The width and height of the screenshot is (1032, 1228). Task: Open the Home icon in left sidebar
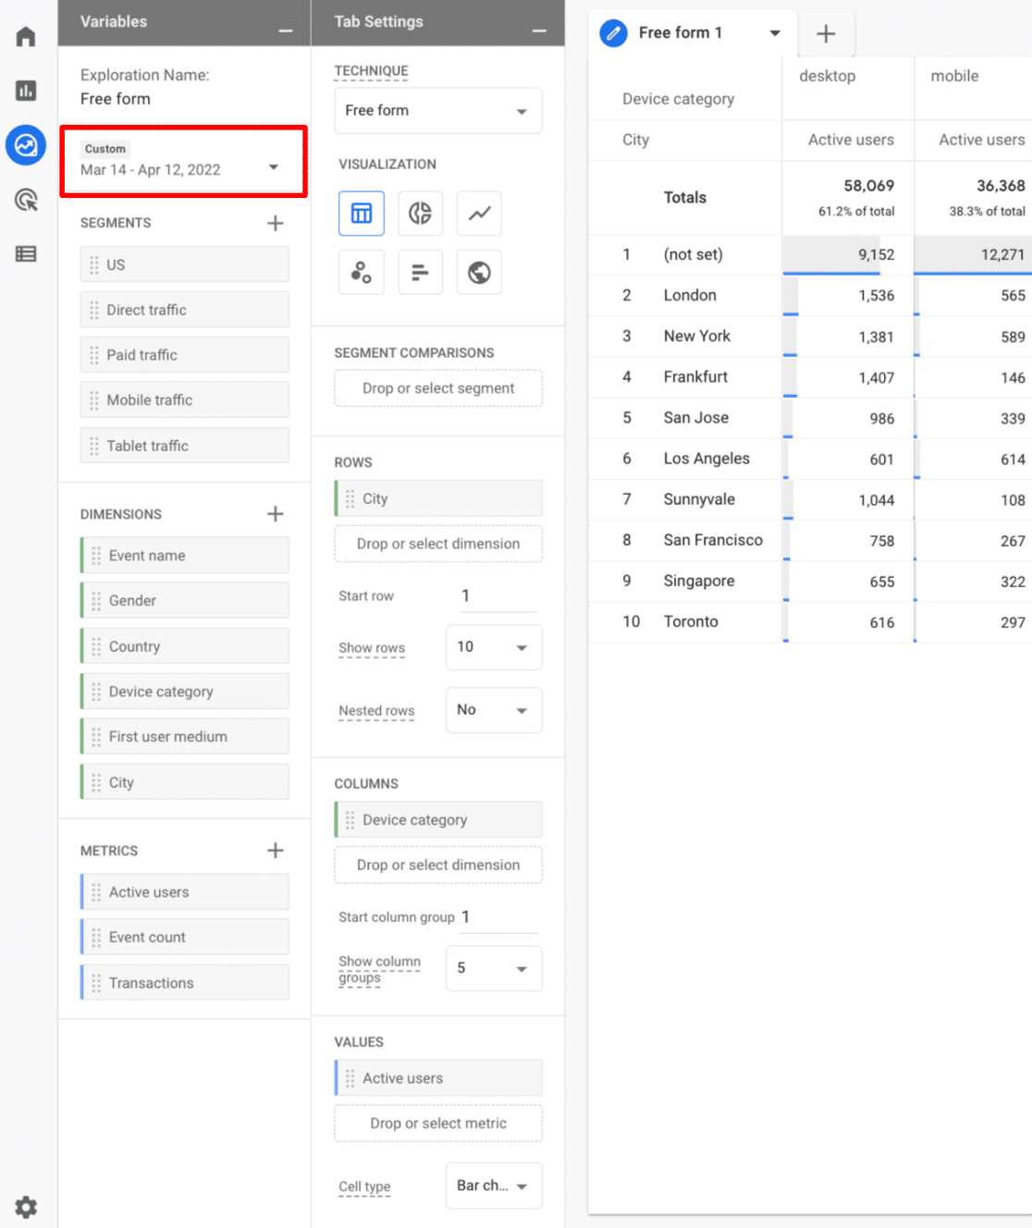coord(26,37)
